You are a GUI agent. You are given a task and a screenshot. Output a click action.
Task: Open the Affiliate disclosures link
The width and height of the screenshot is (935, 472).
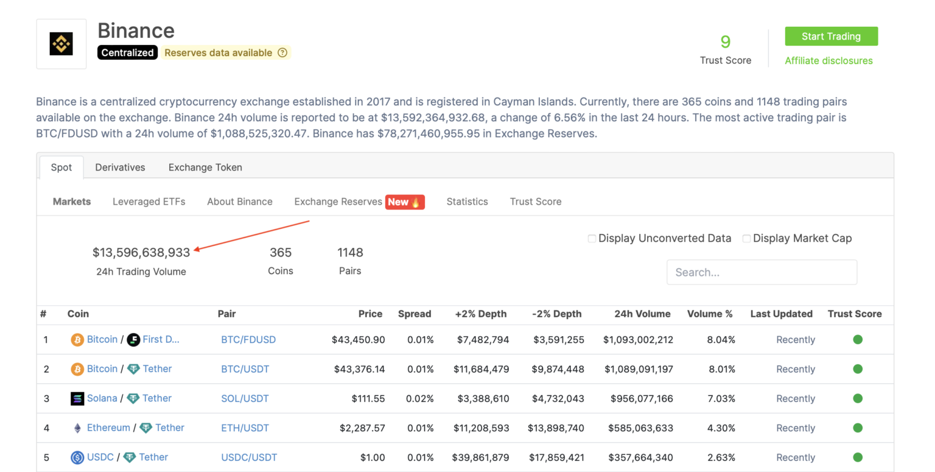828,61
